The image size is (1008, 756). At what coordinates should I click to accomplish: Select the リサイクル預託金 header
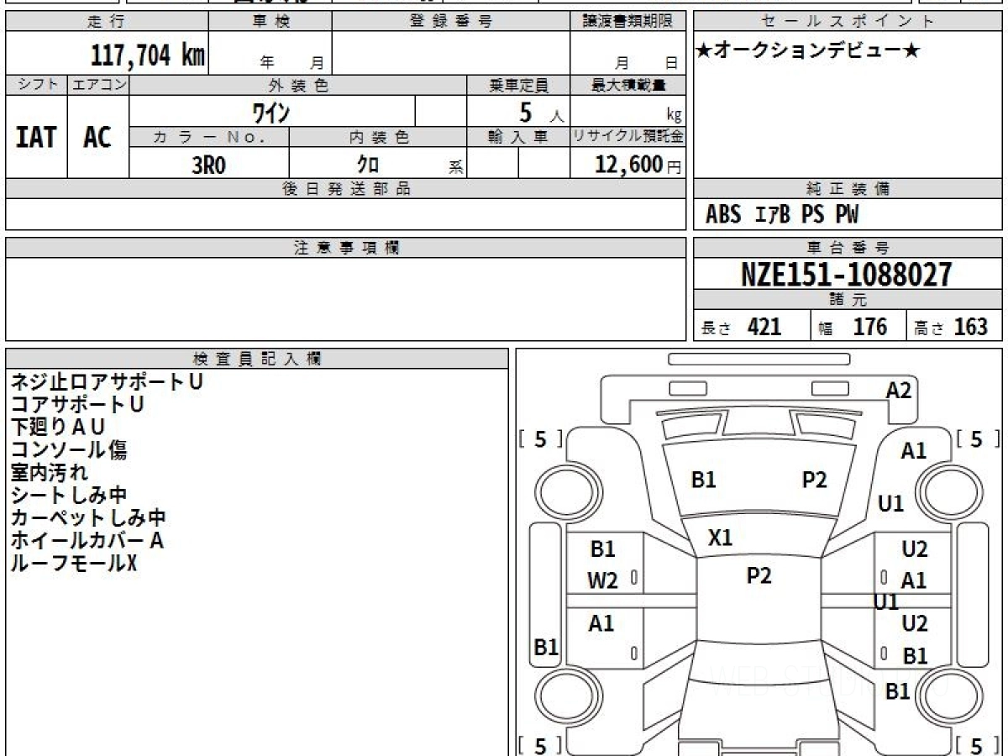[627, 137]
